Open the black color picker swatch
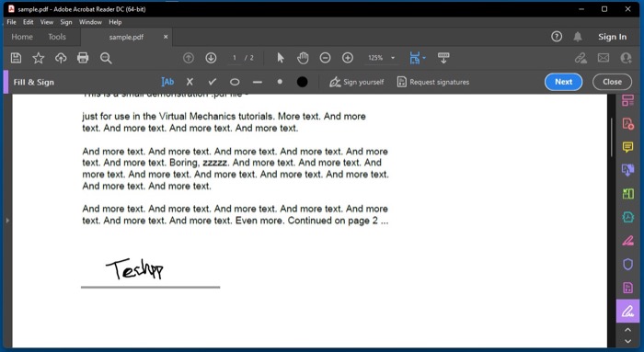 click(x=303, y=82)
